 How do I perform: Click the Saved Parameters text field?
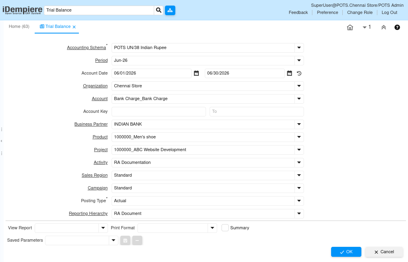tap(77, 240)
